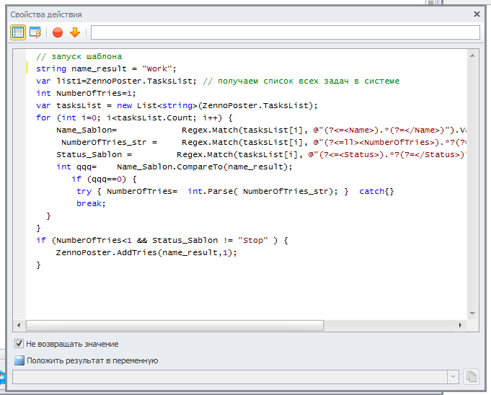Toggle the Не возвращать значение checkbox
Viewport: 491px width, 395px height.
click(x=19, y=344)
